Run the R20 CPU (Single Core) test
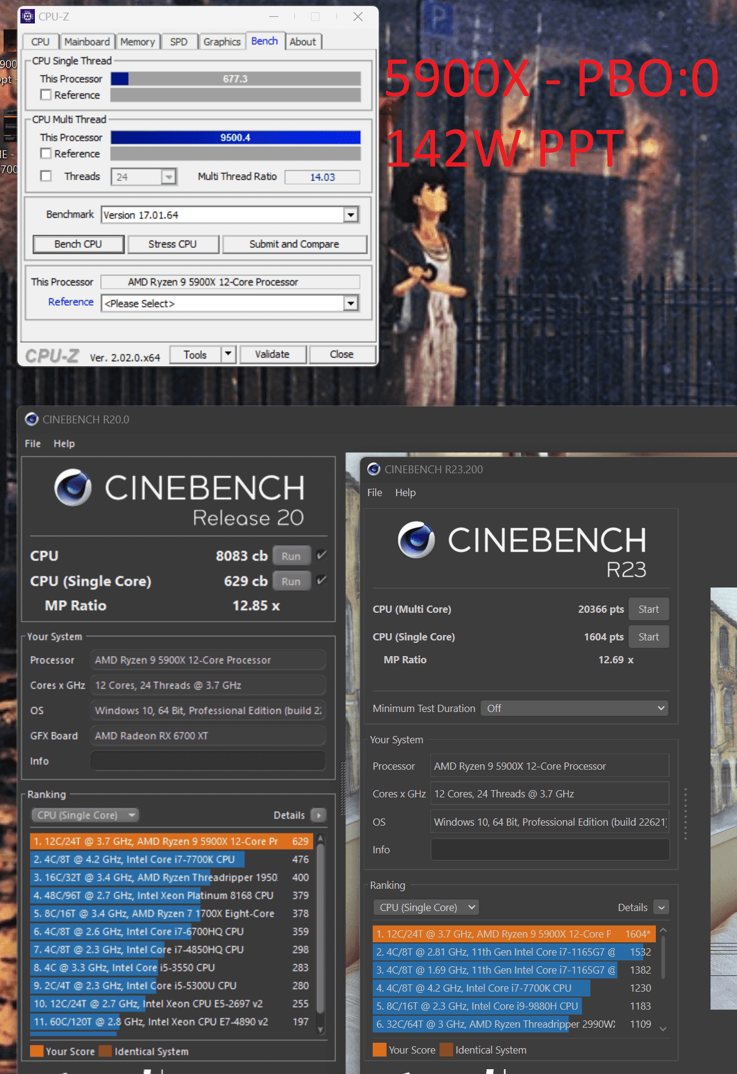The width and height of the screenshot is (737, 1074). (291, 581)
